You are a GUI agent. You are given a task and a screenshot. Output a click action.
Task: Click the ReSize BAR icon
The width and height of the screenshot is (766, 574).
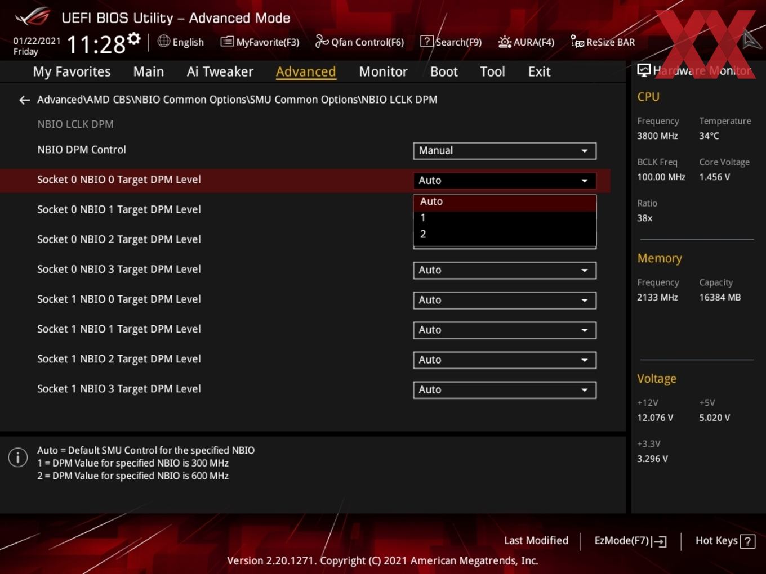577,42
